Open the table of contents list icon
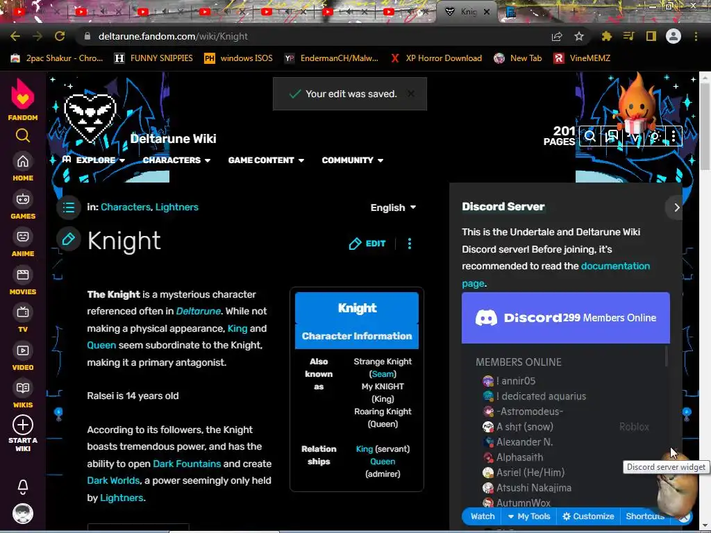 (x=69, y=208)
